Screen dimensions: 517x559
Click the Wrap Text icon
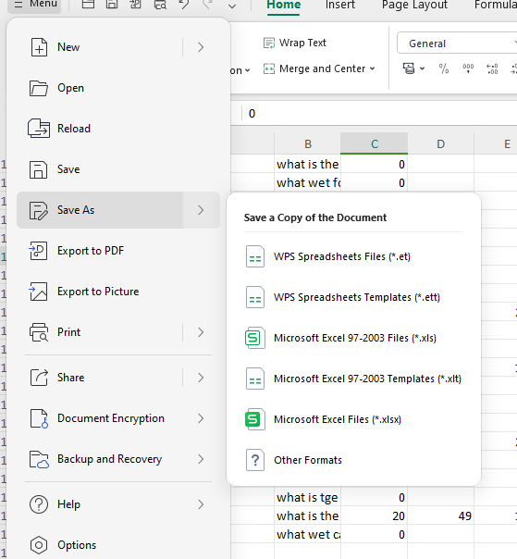coord(269,43)
